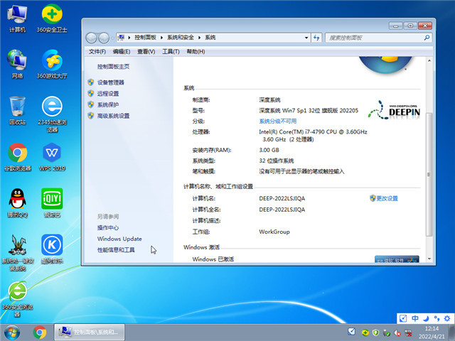Screen dimensions: 455x341
Task: Expand breadcrumb arrow before 控制面板
Action: (129, 38)
